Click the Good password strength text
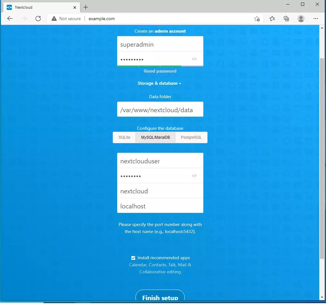326x304 pixels. tap(160, 71)
